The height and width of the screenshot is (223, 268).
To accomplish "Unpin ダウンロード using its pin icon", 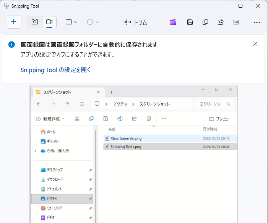I will click(90, 180).
